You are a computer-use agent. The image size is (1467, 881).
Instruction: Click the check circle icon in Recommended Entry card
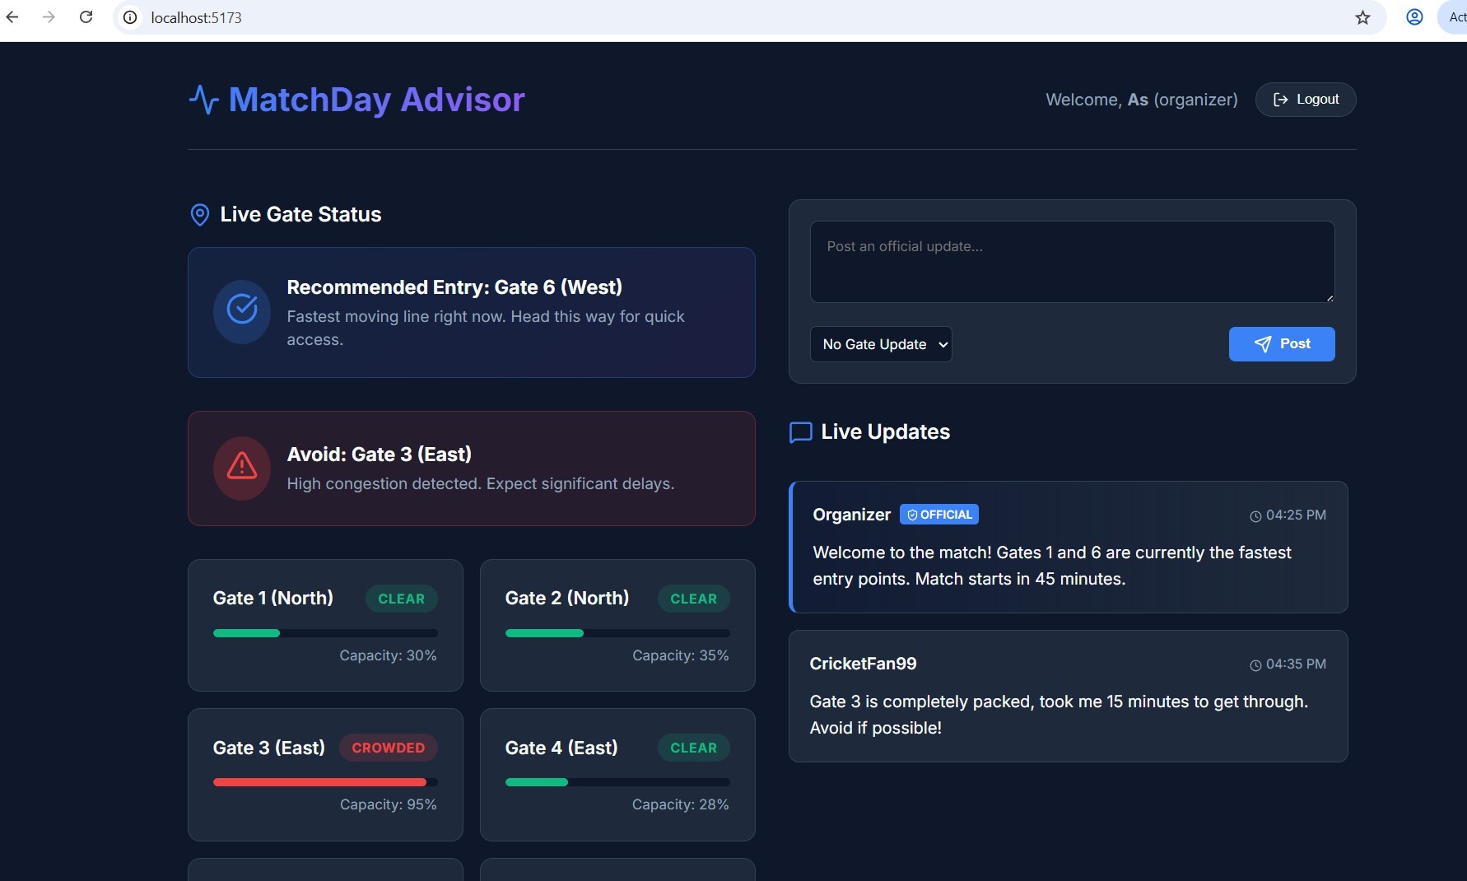point(242,311)
